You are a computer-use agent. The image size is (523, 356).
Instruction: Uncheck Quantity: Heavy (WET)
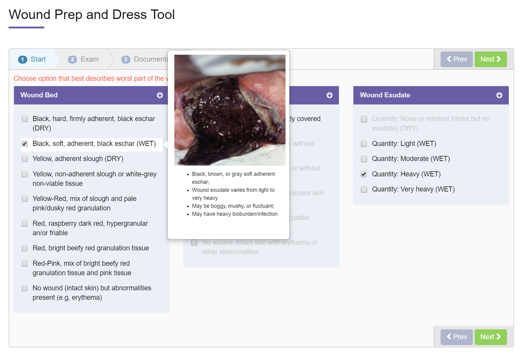tap(364, 174)
